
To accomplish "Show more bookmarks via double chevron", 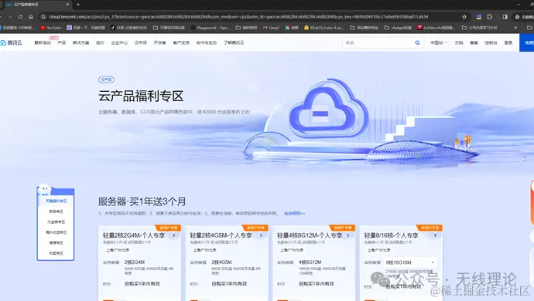I will (515, 28).
